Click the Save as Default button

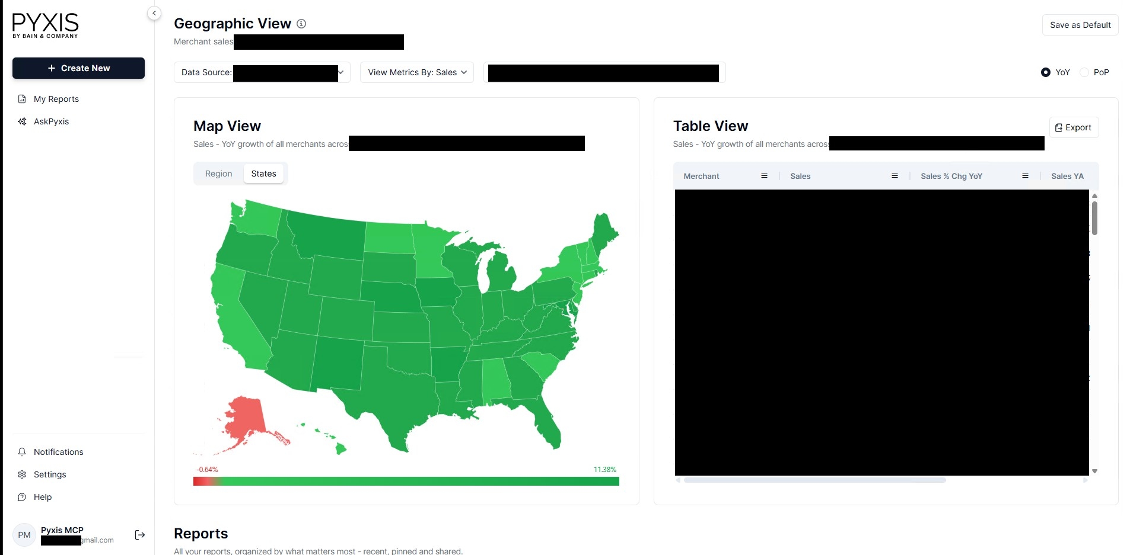coord(1080,25)
